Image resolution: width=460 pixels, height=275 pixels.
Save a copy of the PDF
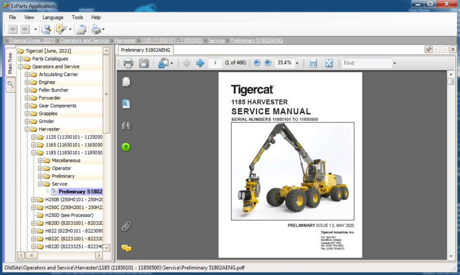(x=143, y=63)
